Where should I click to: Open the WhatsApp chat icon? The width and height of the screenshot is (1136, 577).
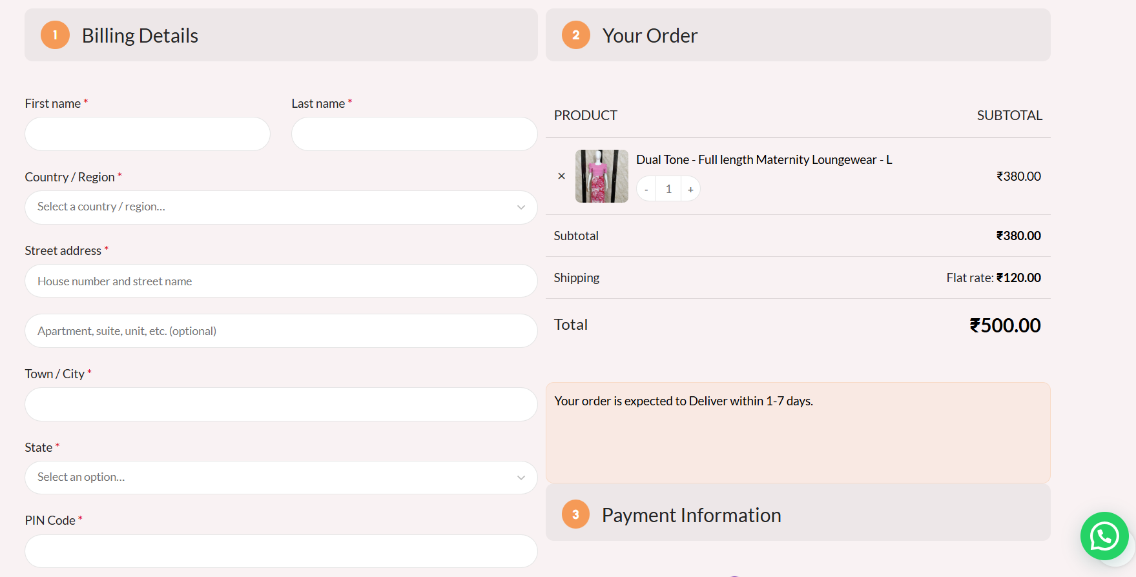click(x=1104, y=536)
